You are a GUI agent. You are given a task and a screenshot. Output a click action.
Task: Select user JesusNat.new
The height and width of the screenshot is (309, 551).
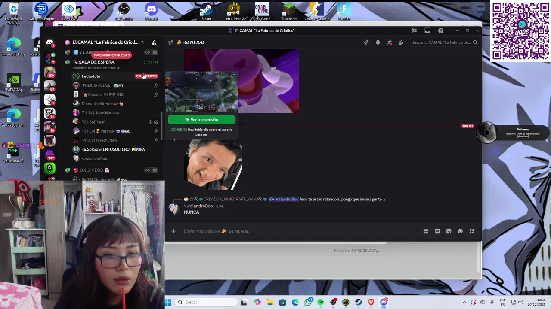(x=100, y=113)
